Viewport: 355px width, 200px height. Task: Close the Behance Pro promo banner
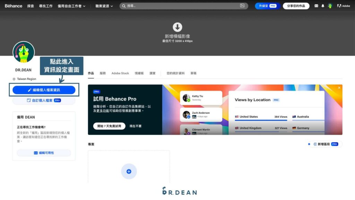coord(339,88)
